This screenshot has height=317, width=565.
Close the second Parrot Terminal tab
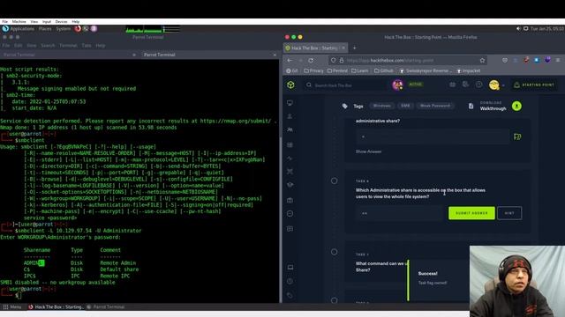click(x=275, y=55)
